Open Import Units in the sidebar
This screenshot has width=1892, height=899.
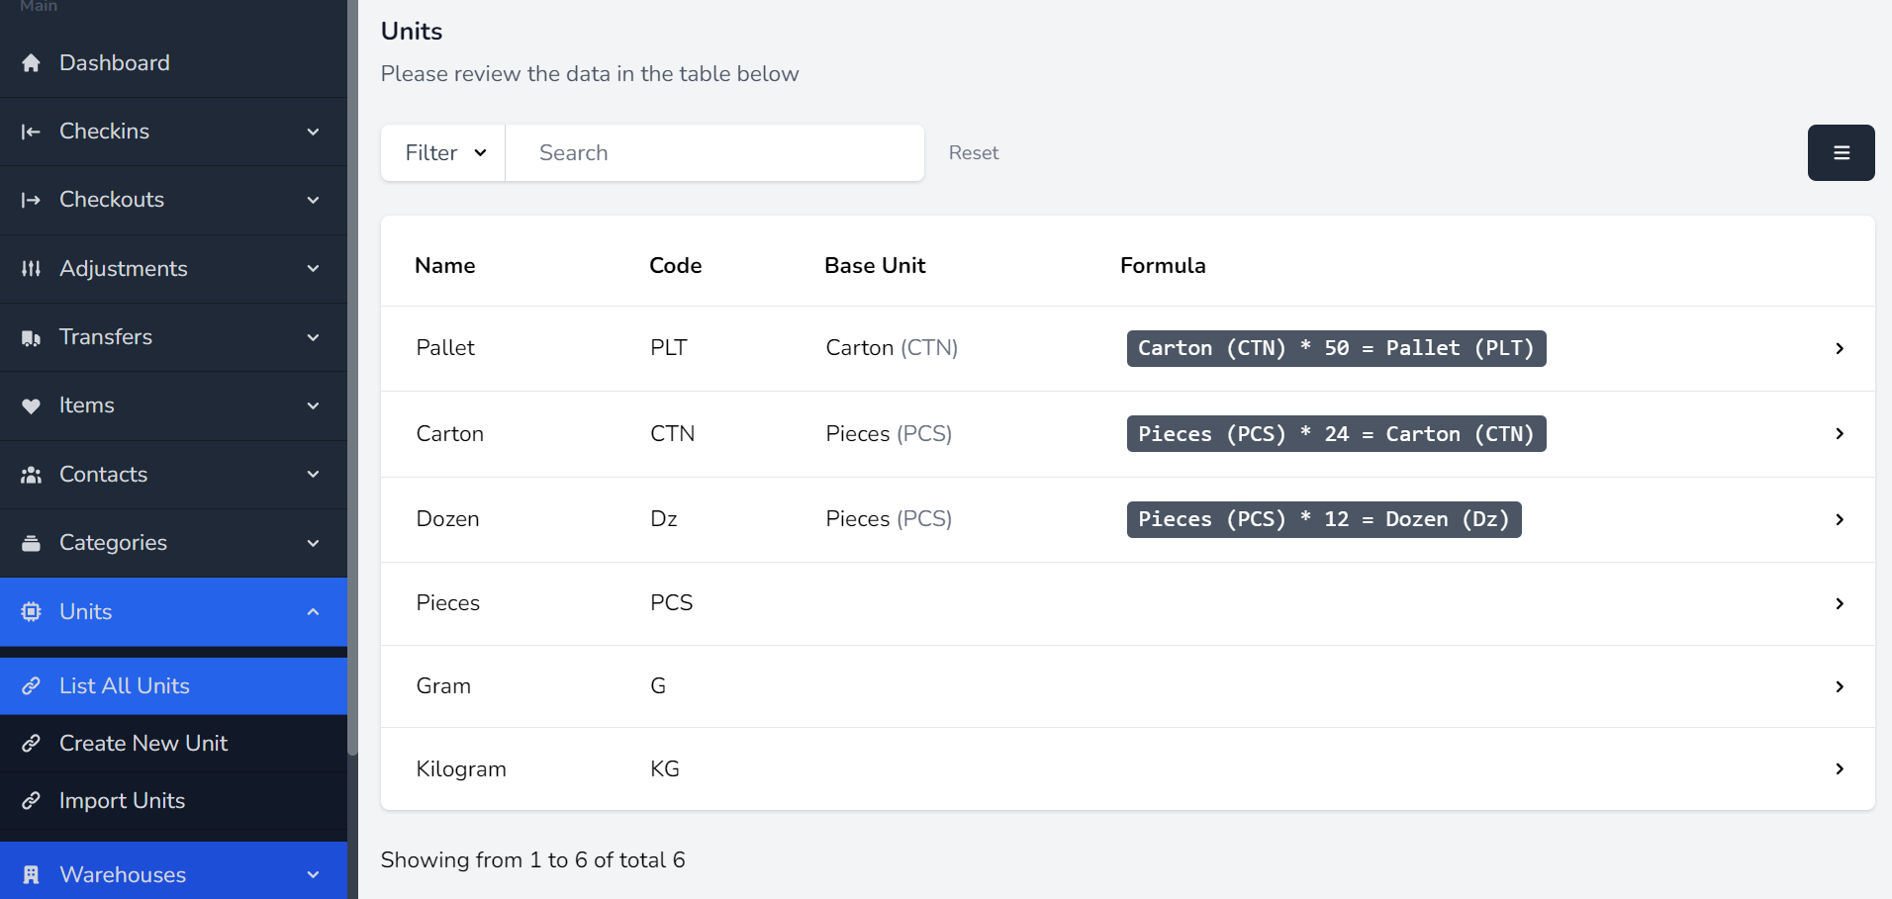click(122, 800)
